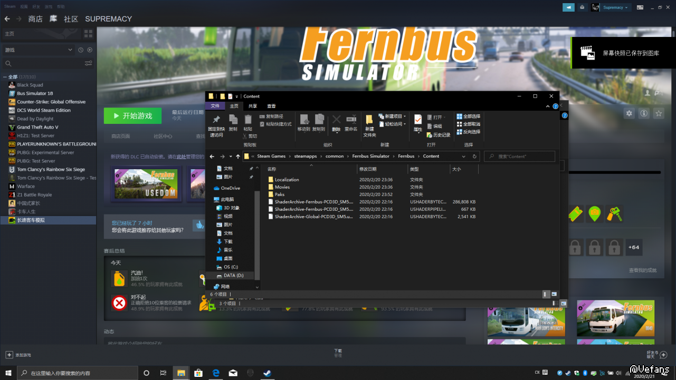This screenshot has width=676, height=380.
Task: Collapse the 全部 games category
Action: (x=5, y=77)
